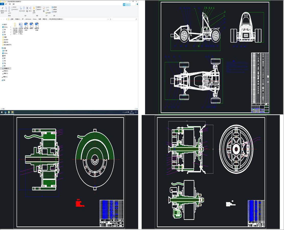
Task: Select This PC in navigation pane
Action: pos(4,48)
